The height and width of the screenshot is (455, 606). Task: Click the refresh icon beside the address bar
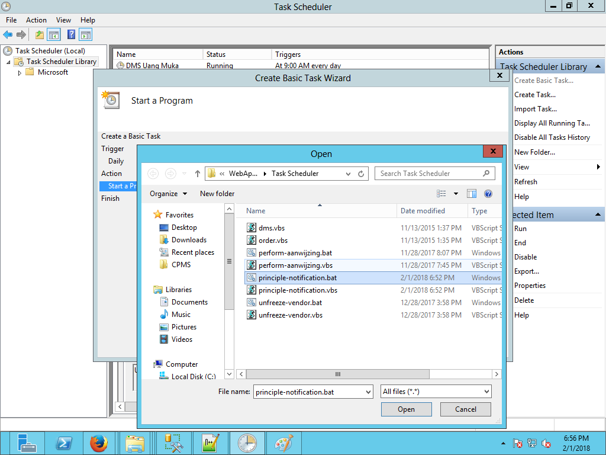click(361, 174)
